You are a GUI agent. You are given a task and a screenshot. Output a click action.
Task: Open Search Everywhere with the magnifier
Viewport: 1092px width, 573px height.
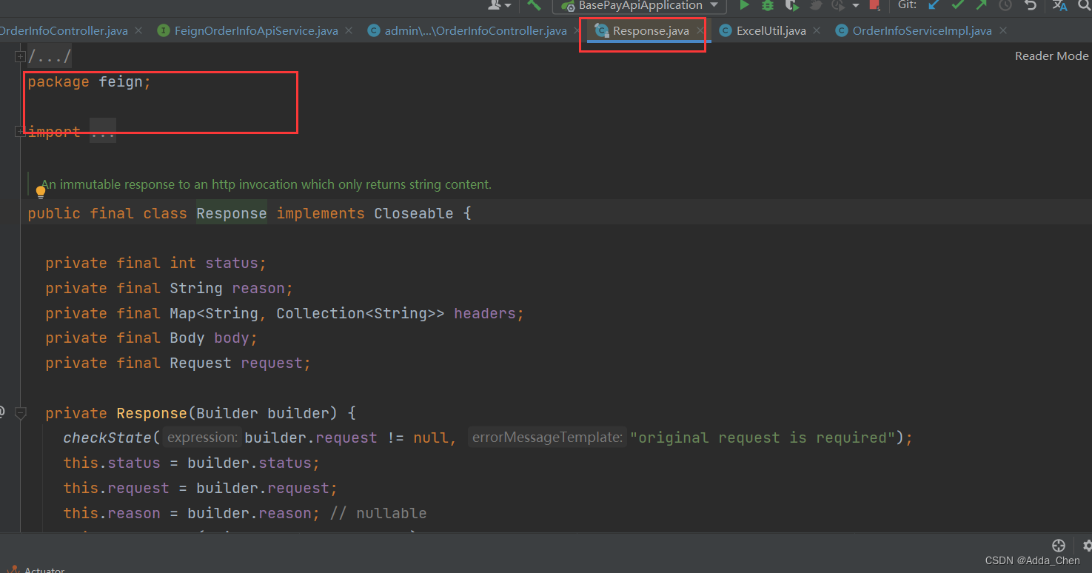(x=1083, y=6)
